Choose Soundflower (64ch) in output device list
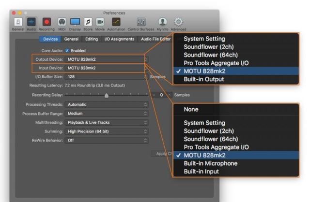Screen dimensions: 310x202 [x=236, y=55]
